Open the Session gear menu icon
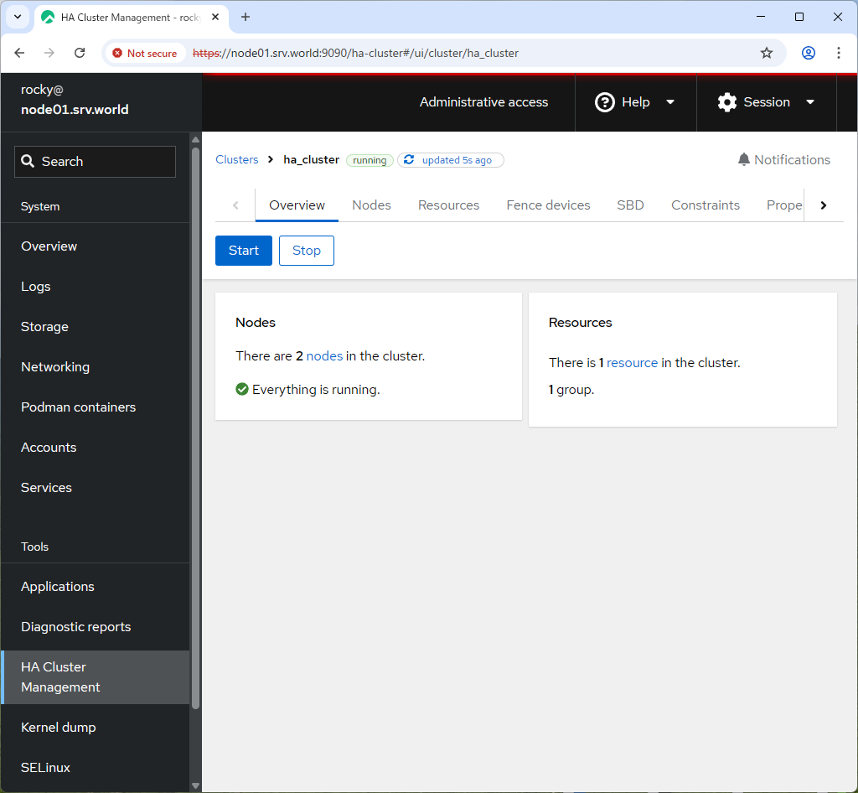858x793 pixels. 726,102
